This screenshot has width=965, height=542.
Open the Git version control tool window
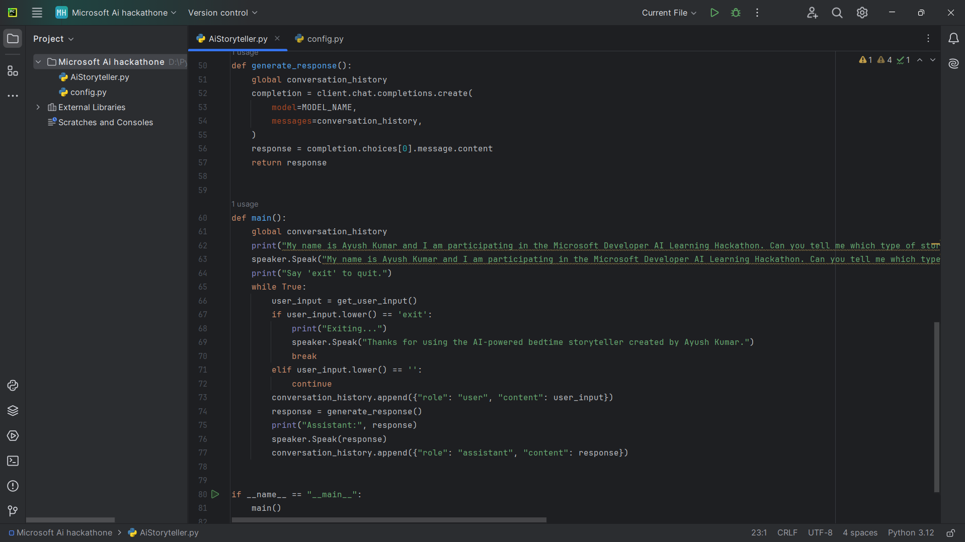tap(13, 511)
